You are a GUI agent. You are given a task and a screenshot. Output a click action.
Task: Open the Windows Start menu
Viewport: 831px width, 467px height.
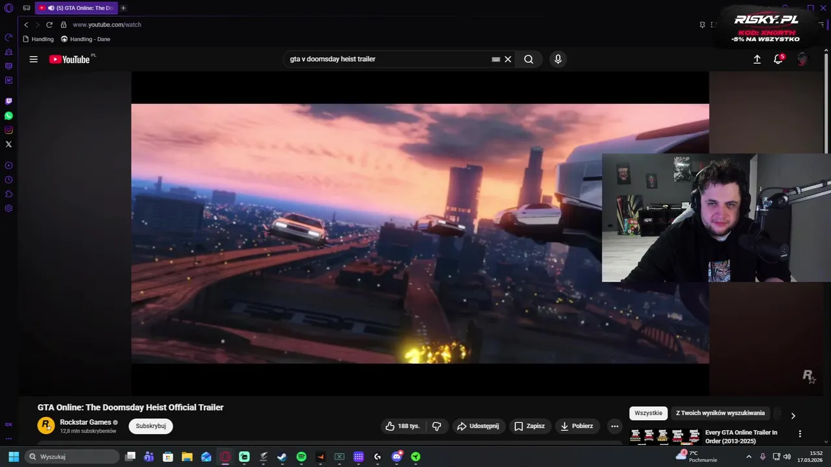(14, 457)
